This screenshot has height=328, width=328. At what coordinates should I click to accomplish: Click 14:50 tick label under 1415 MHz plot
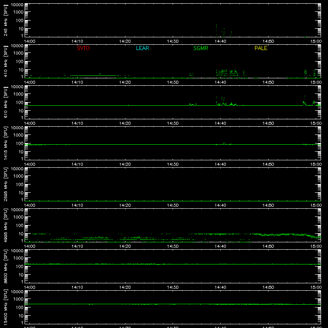tap(268, 164)
